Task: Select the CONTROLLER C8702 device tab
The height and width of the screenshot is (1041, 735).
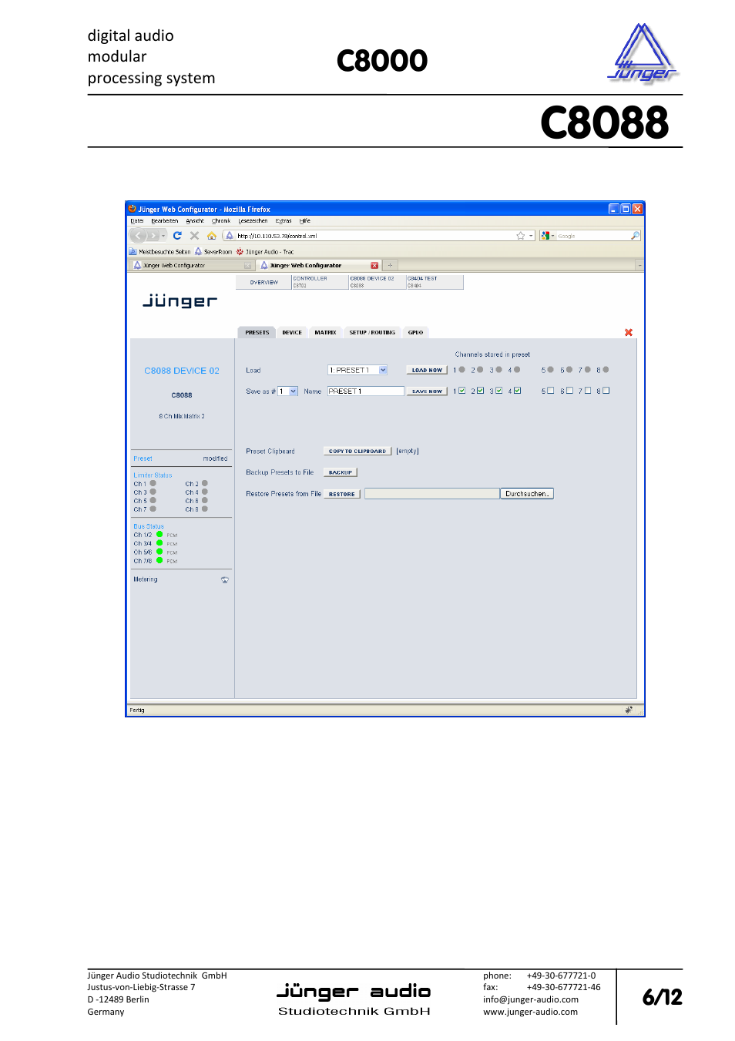Action: pyautogui.click(x=319, y=282)
